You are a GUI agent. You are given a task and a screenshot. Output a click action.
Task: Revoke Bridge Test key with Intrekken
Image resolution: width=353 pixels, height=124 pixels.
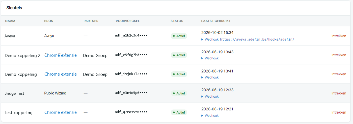[339, 93]
